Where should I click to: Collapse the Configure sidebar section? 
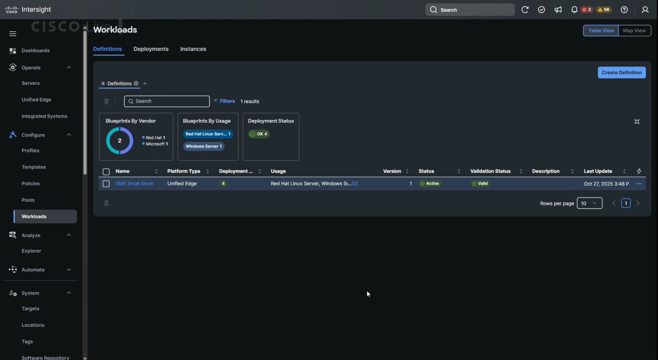pyautogui.click(x=69, y=135)
